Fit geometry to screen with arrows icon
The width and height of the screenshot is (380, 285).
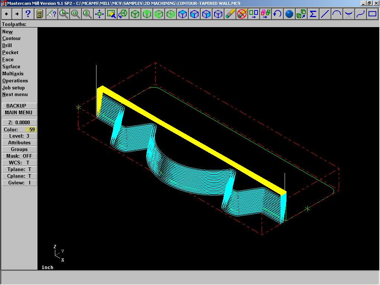click(x=99, y=14)
